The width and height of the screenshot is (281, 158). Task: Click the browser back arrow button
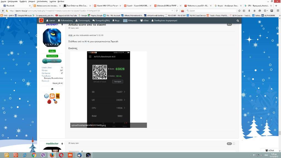[x=3, y=11]
